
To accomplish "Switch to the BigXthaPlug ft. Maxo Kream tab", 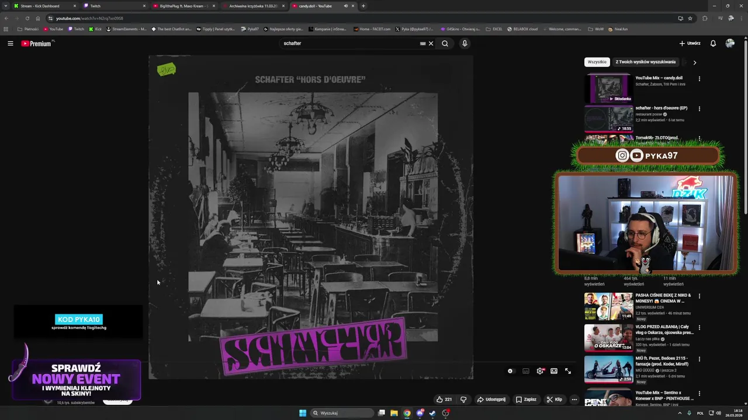I will 183,6.
